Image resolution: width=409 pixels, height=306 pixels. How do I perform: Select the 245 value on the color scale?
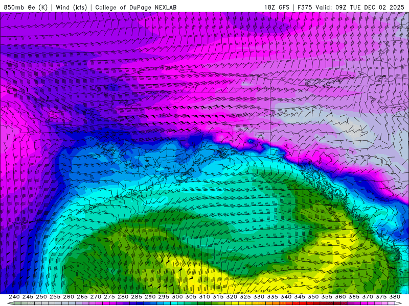tap(28, 297)
